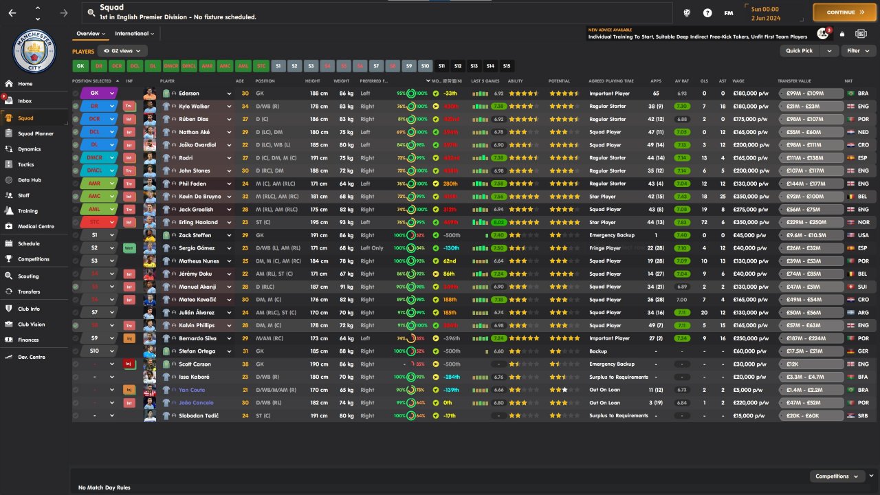The height and width of the screenshot is (495, 880).
Task: Open Squad Planner in the sidebar
Action: tap(35, 133)
